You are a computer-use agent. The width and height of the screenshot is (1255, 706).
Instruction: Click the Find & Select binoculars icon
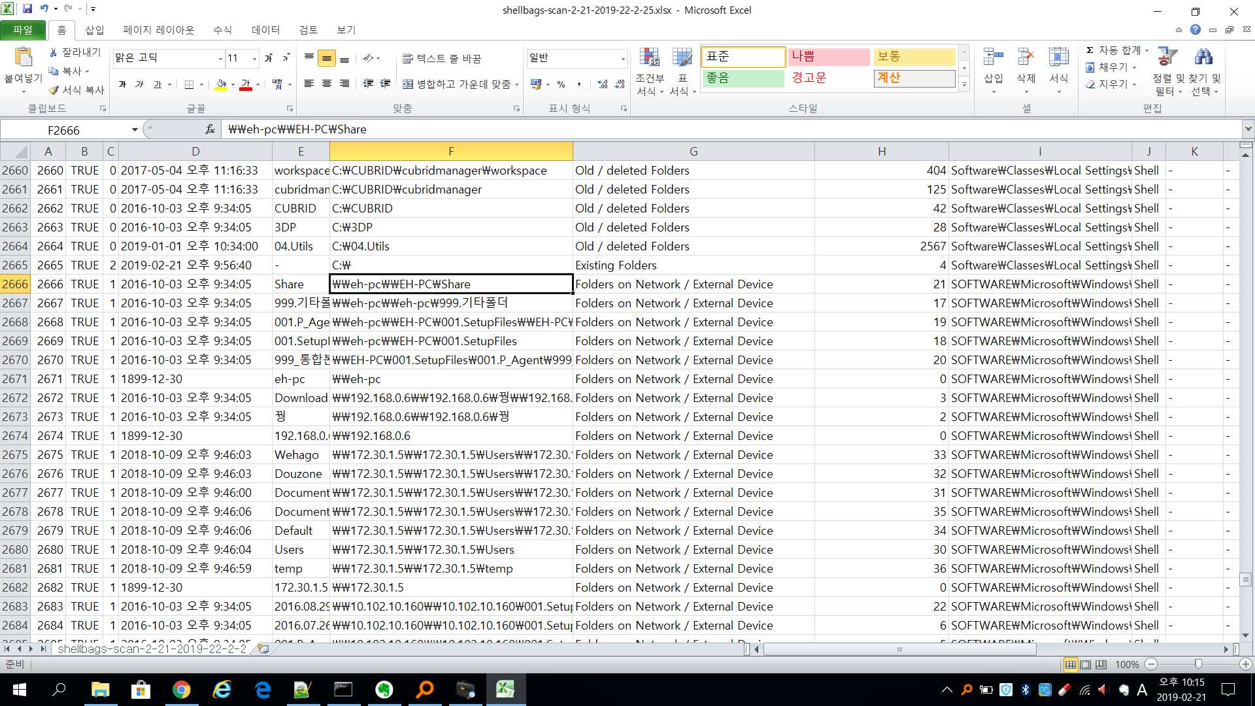coord(1203,58)
